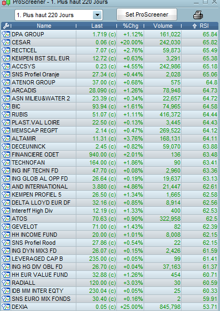Click ARCADIS RSI value 64.73
The width and height of the screenshot is (220, 311).
(x=210, y=90)
